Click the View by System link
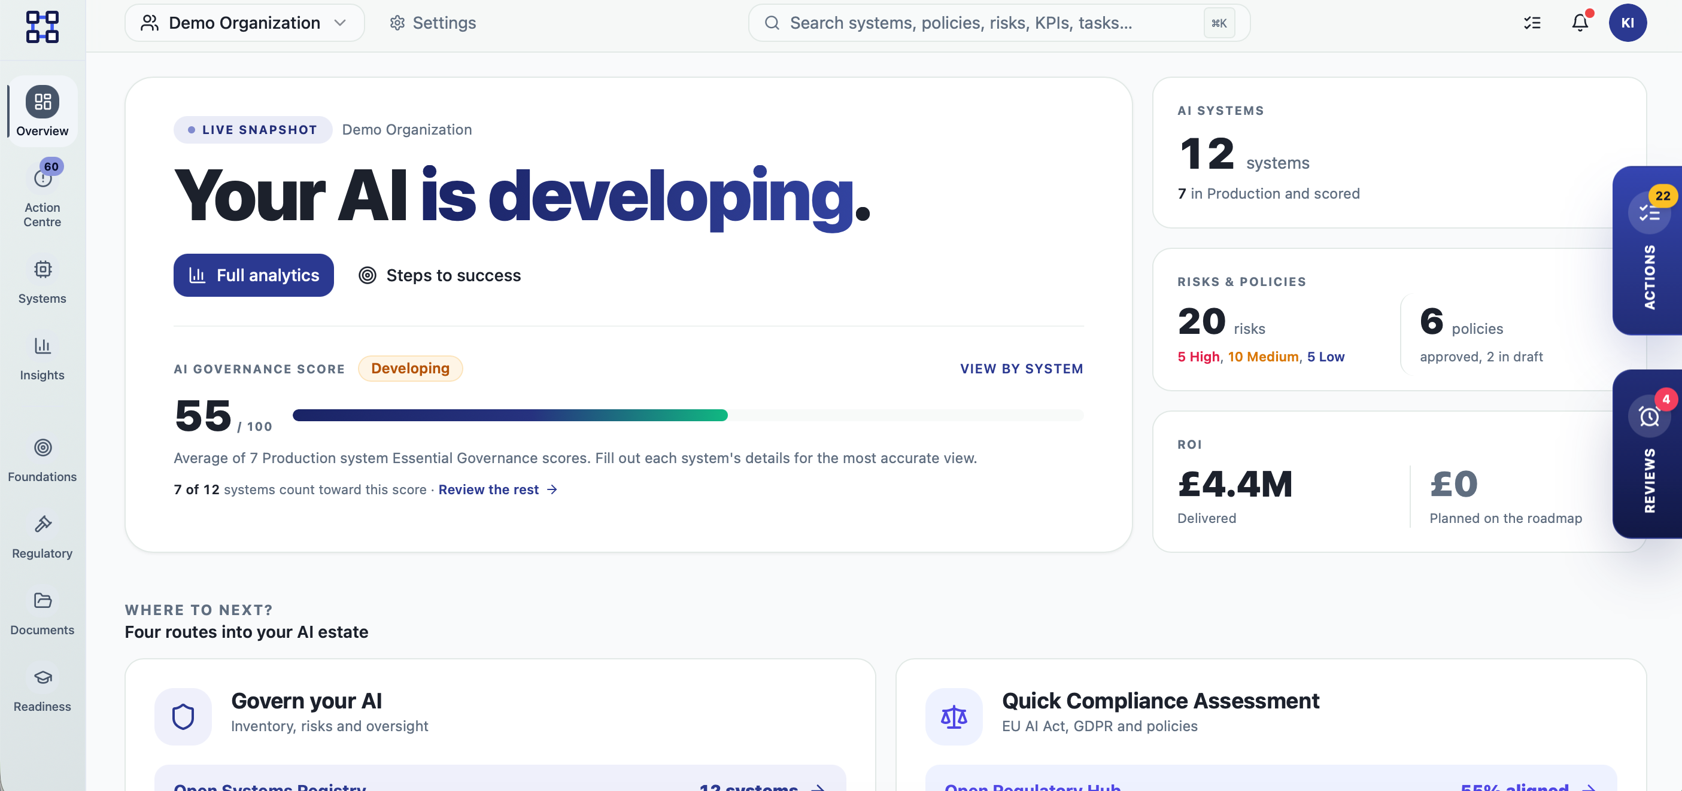This screenshot has width=1682, height=791. pyautogui.click(x=1021, y=369)
